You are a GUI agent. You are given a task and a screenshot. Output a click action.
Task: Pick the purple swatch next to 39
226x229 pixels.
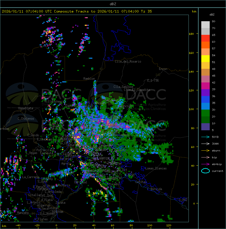(x=205, y=92)
